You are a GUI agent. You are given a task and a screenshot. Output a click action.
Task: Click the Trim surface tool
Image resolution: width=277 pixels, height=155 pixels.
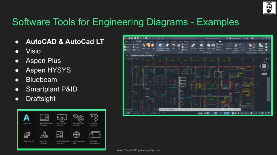point(179,46)
